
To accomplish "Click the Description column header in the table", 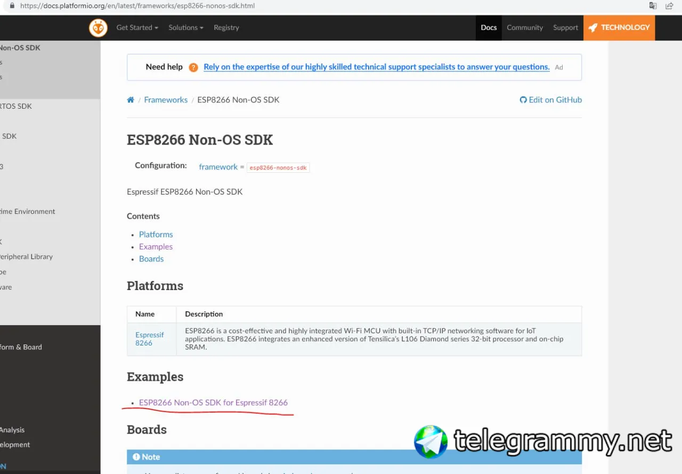I will coord(204,314).
